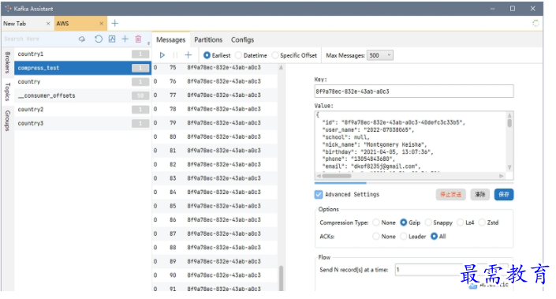Open a new tab with plus button
This screenshot has width=556, height=299.
coord(115,24)
